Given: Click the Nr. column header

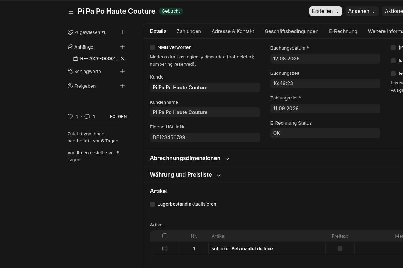Looking at the screenshot, I should (x=194, y=236).
